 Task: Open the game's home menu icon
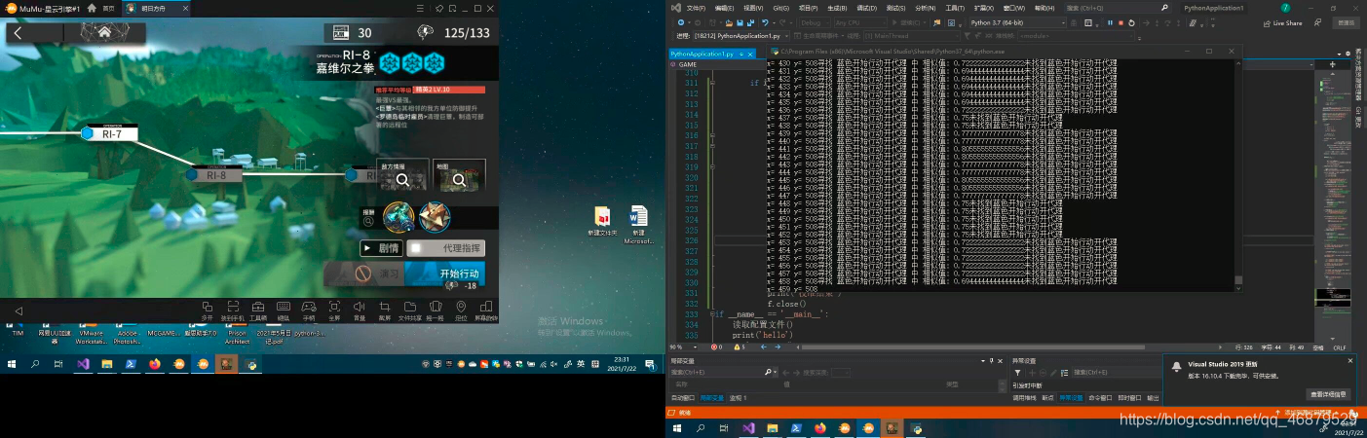(x=104, y=32)
